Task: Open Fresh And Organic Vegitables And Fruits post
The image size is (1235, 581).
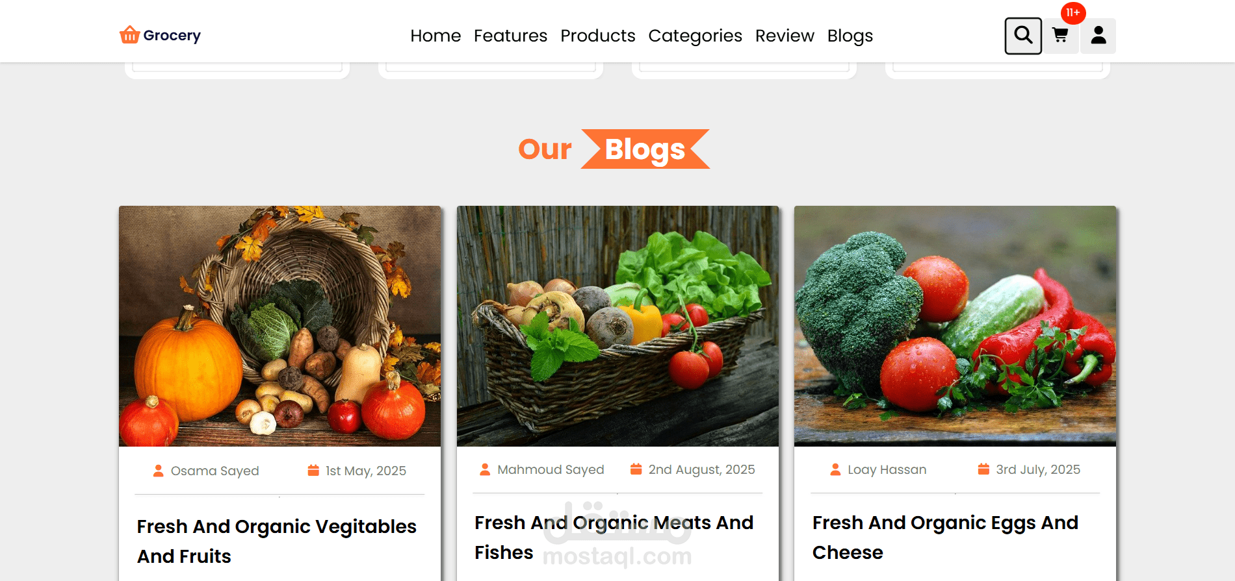Action: pyautogui.click(x=276, y=541)
